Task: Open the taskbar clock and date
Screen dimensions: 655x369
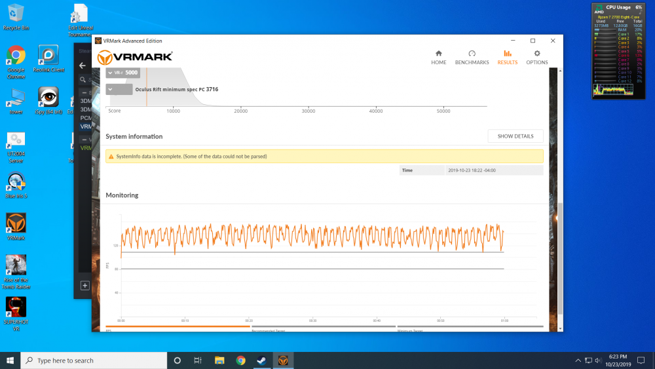Action: click(618, 360)
